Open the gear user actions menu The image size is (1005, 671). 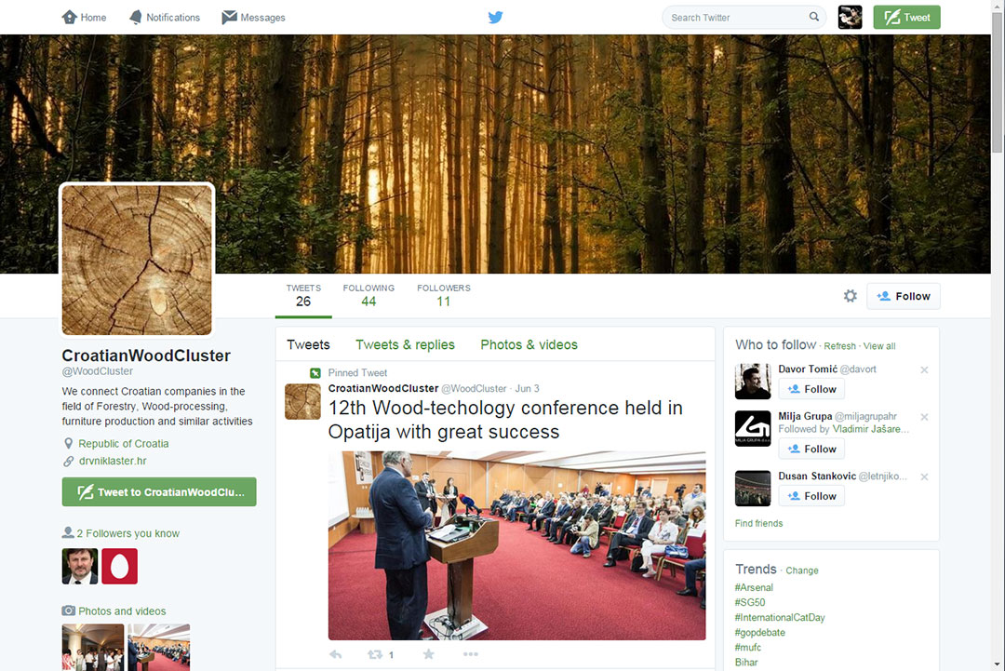click(x=851, y=295)
